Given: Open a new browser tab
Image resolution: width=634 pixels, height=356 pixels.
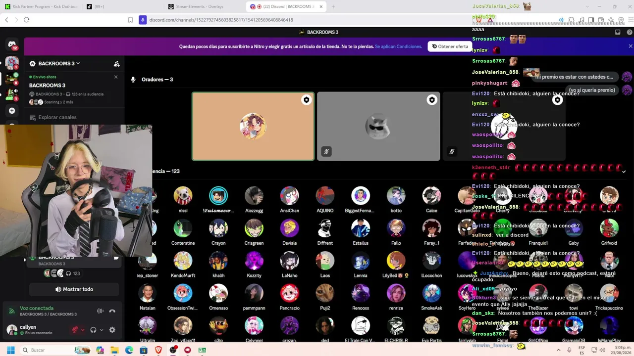Looking at the screenshot, I should coord(333,7).
